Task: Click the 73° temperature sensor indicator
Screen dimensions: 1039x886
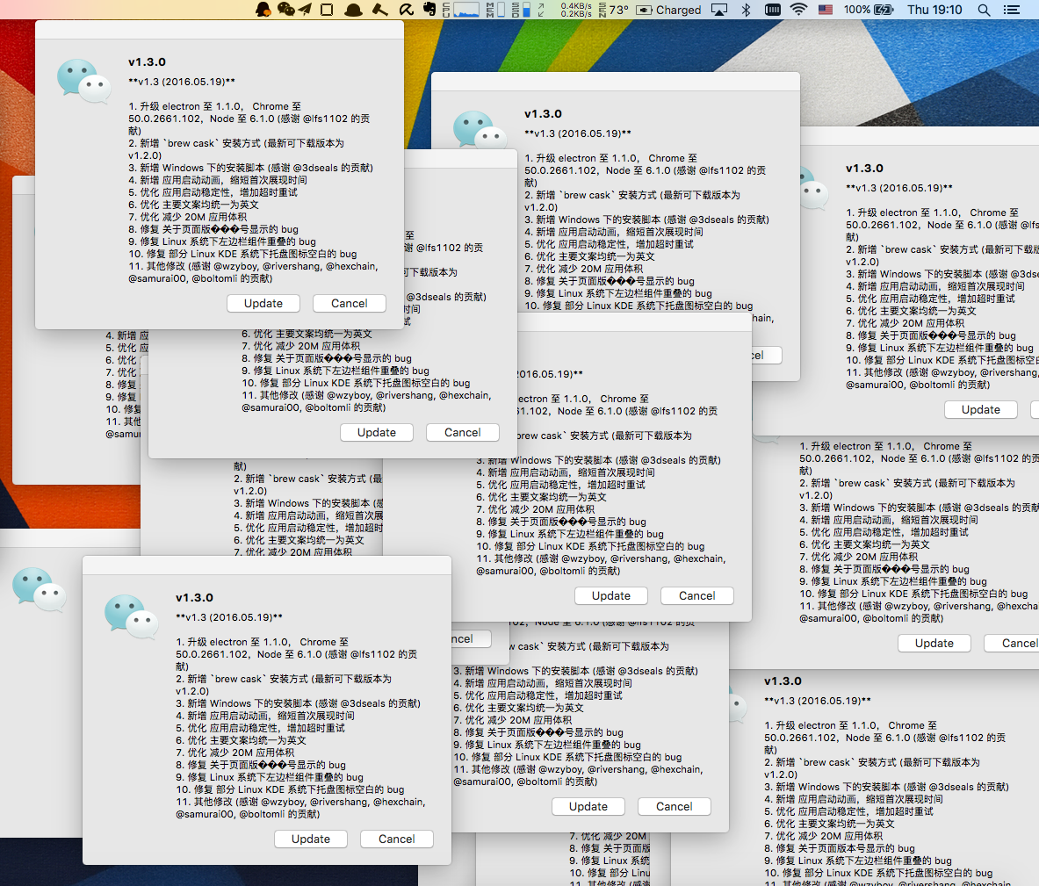Action: pos(614,10)
